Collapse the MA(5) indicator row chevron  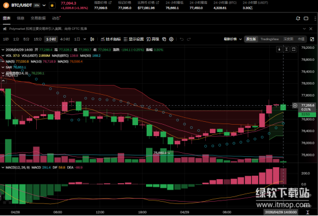point(3,61)
